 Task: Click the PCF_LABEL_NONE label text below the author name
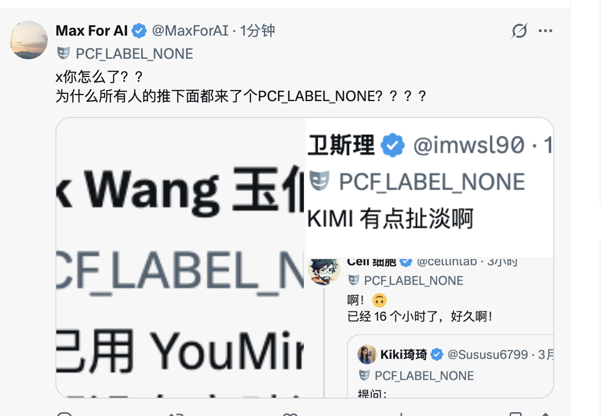tap(134, 53)
